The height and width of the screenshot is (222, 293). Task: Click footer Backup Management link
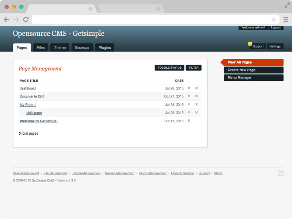click(x=119, y=173)
